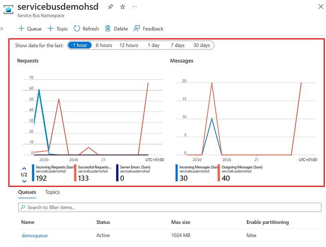Click the Incoming Messages value 30
Viewport: 326px width, 247px height.
click(184, 178)
